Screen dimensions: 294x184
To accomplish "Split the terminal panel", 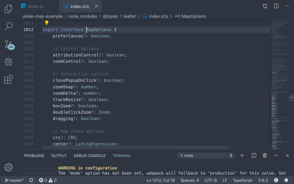I will pos(254,156).
